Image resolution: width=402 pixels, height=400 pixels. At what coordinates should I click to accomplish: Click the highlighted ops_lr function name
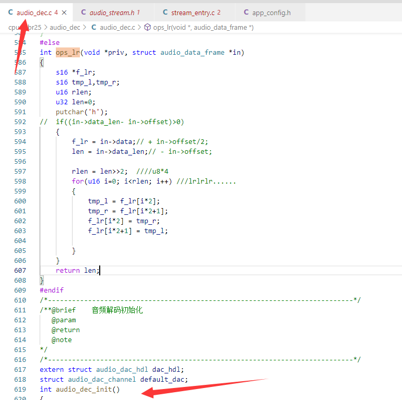(68, 53)
